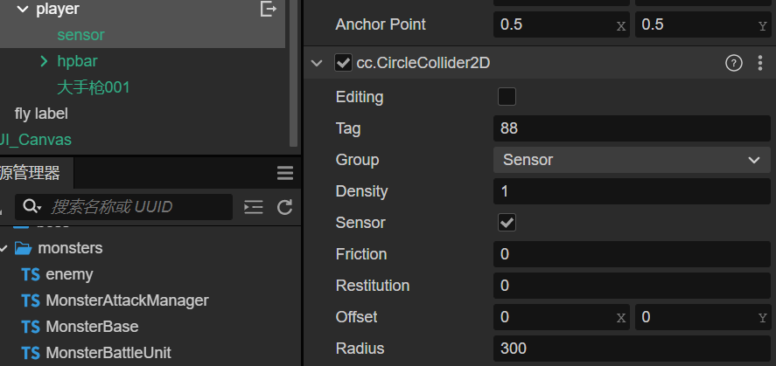
Task: Select the MonsterAttackManager script
Action: coord(127,300)
